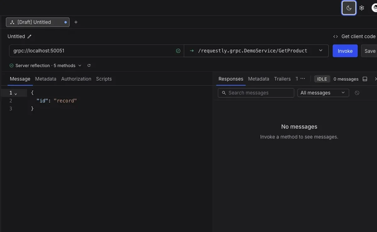377x232 pixels.
Task: Click the check icon beside Server reflection
Action: [11, 65]
